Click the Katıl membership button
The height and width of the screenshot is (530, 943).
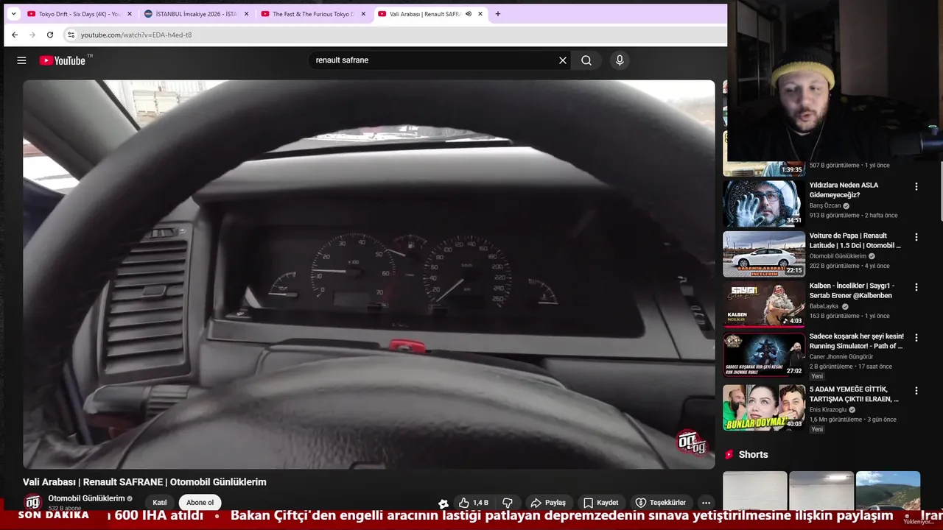click(x=160, y=503)
